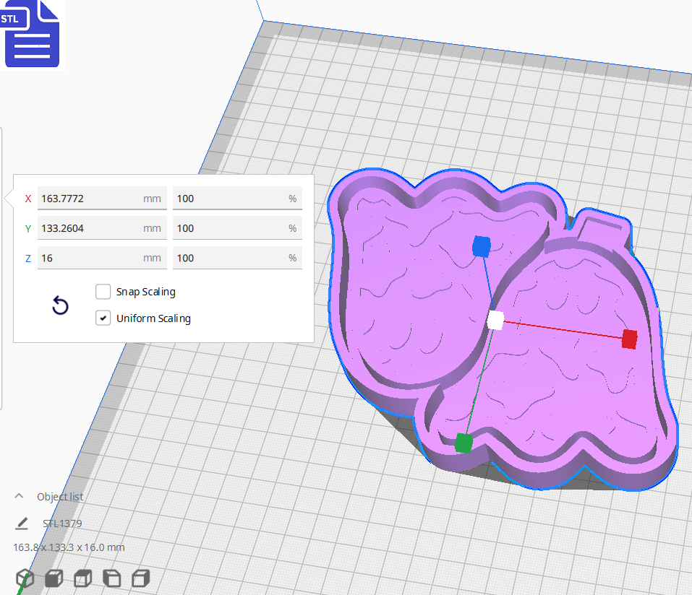Disable the Uniform Scaling checkbox

pos(103,318)
